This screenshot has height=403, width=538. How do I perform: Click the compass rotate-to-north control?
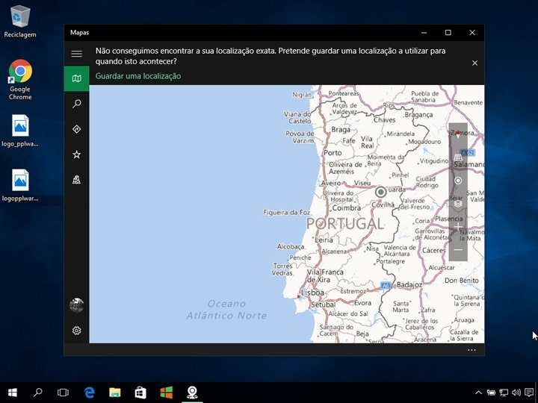(x=458, y=136)
